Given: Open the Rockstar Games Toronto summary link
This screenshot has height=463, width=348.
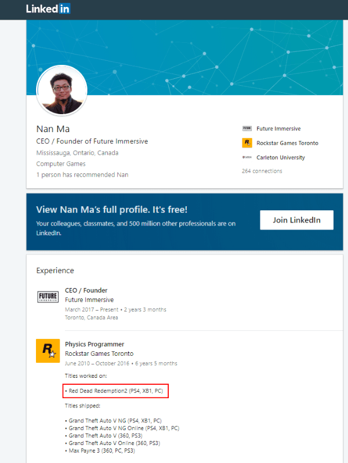Looking at the screenshot, I should 287,143.
